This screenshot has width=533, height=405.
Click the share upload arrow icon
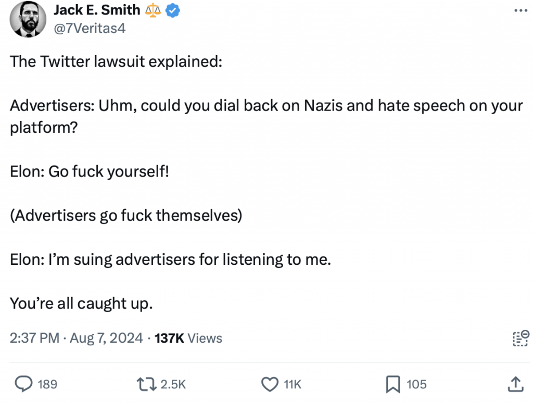click(x=515, y=384)
